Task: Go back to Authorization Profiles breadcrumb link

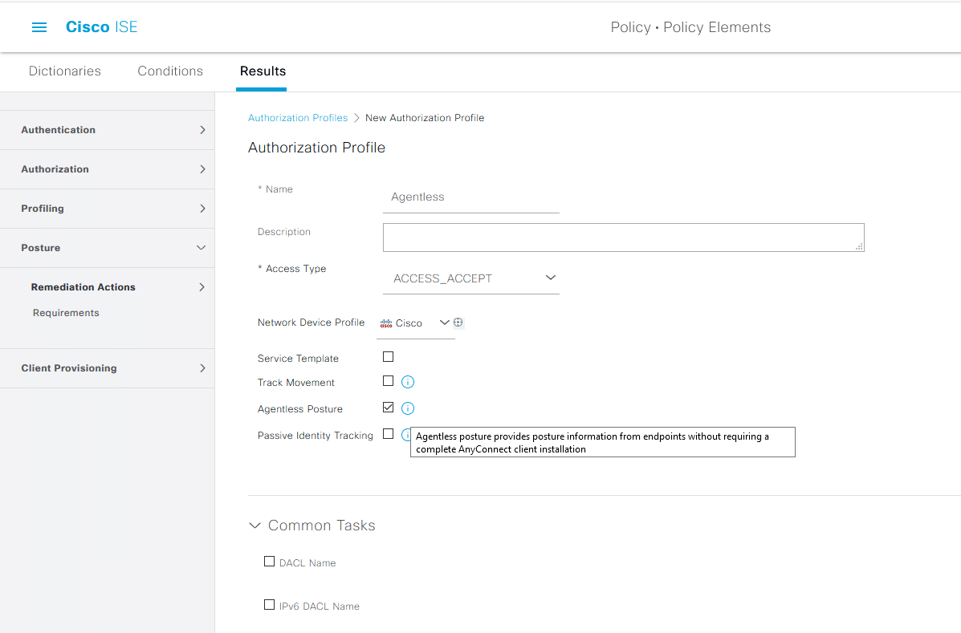Action: [x=298, y=118]
